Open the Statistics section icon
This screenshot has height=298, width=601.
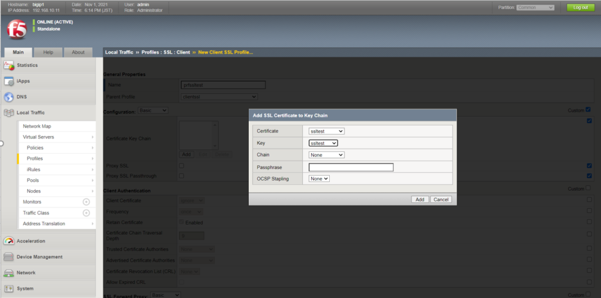(x=9, y=65)
